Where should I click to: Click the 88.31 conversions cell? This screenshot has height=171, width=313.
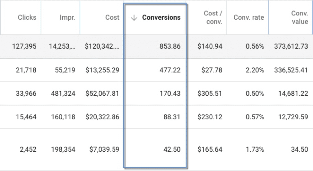coord(172,117)
